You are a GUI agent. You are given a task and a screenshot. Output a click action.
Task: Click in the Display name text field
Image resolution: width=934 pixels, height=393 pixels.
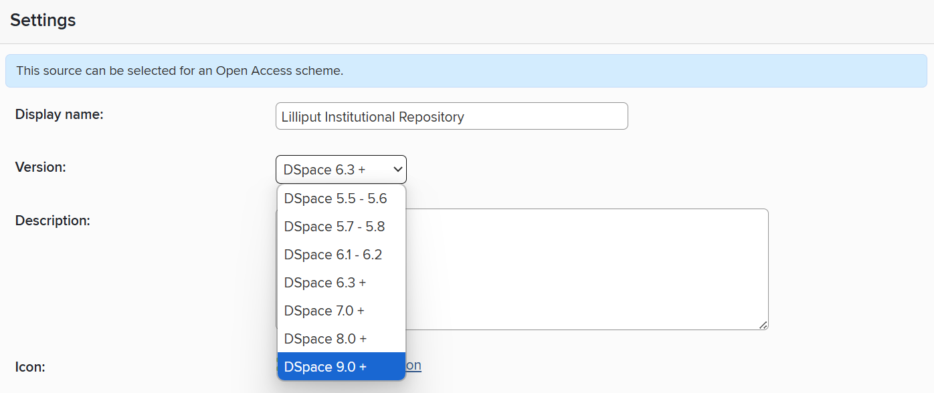tap(535, 116)
